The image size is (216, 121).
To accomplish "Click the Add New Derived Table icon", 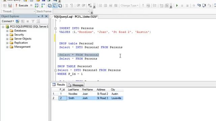I will (166, 5).
